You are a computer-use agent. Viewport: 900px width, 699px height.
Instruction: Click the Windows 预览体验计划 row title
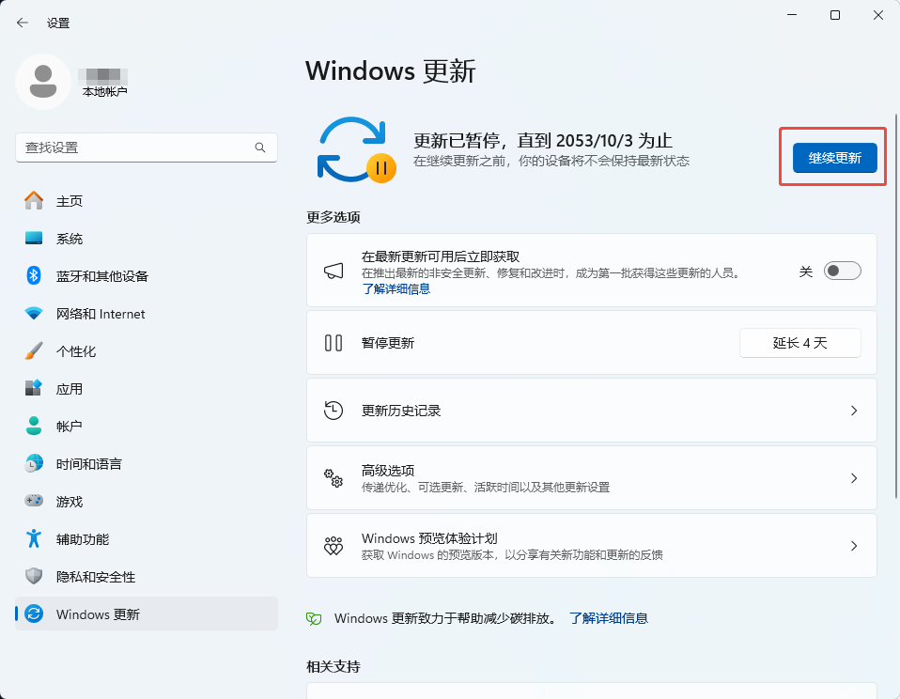click(429, 538)
